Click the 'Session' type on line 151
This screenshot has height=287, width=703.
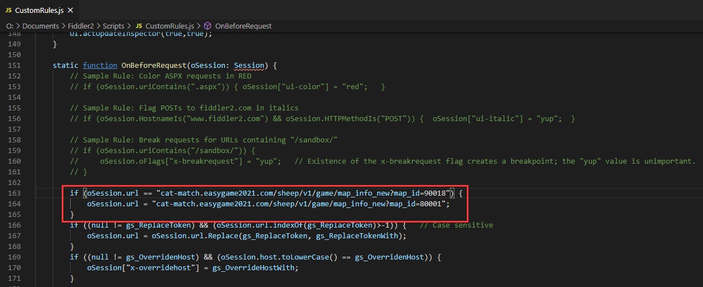click(249, 65)
